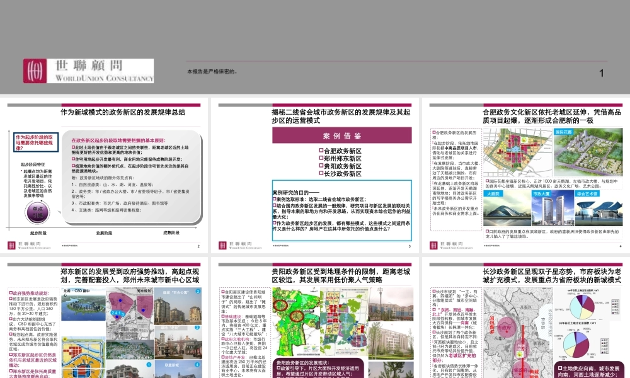Open slide titled '长沙政务新区呈现双子星态势'
Image resolution: width=630 pixels, height=378 pixels.
[x=526, y=319]
